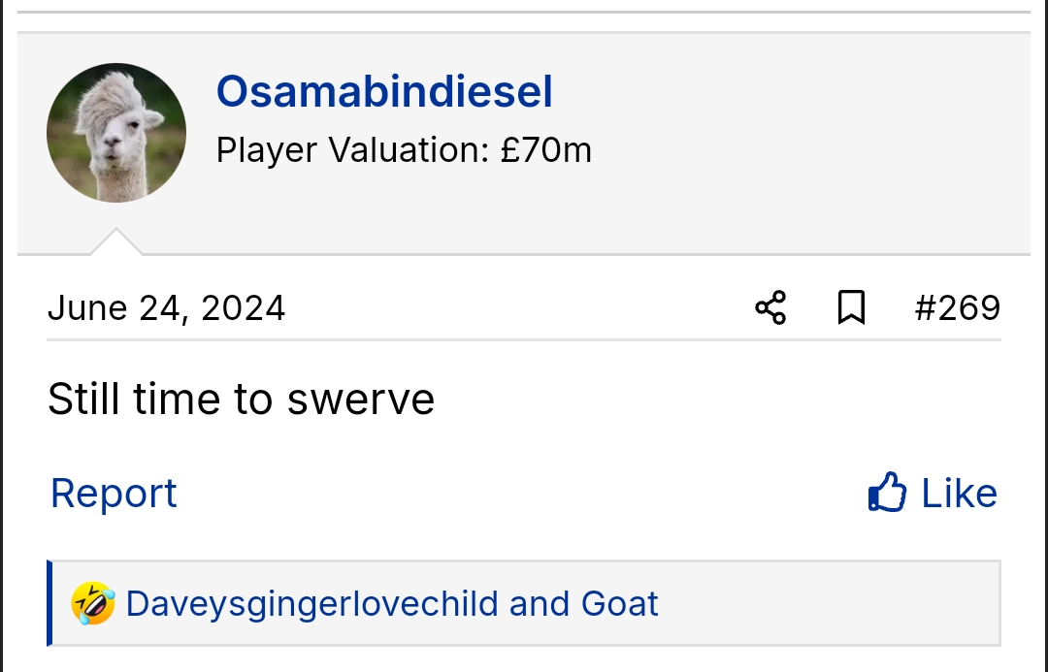Click the "Like" text label
The width and height of the screenshot is (1048, 672).
[x=959, y=494]
